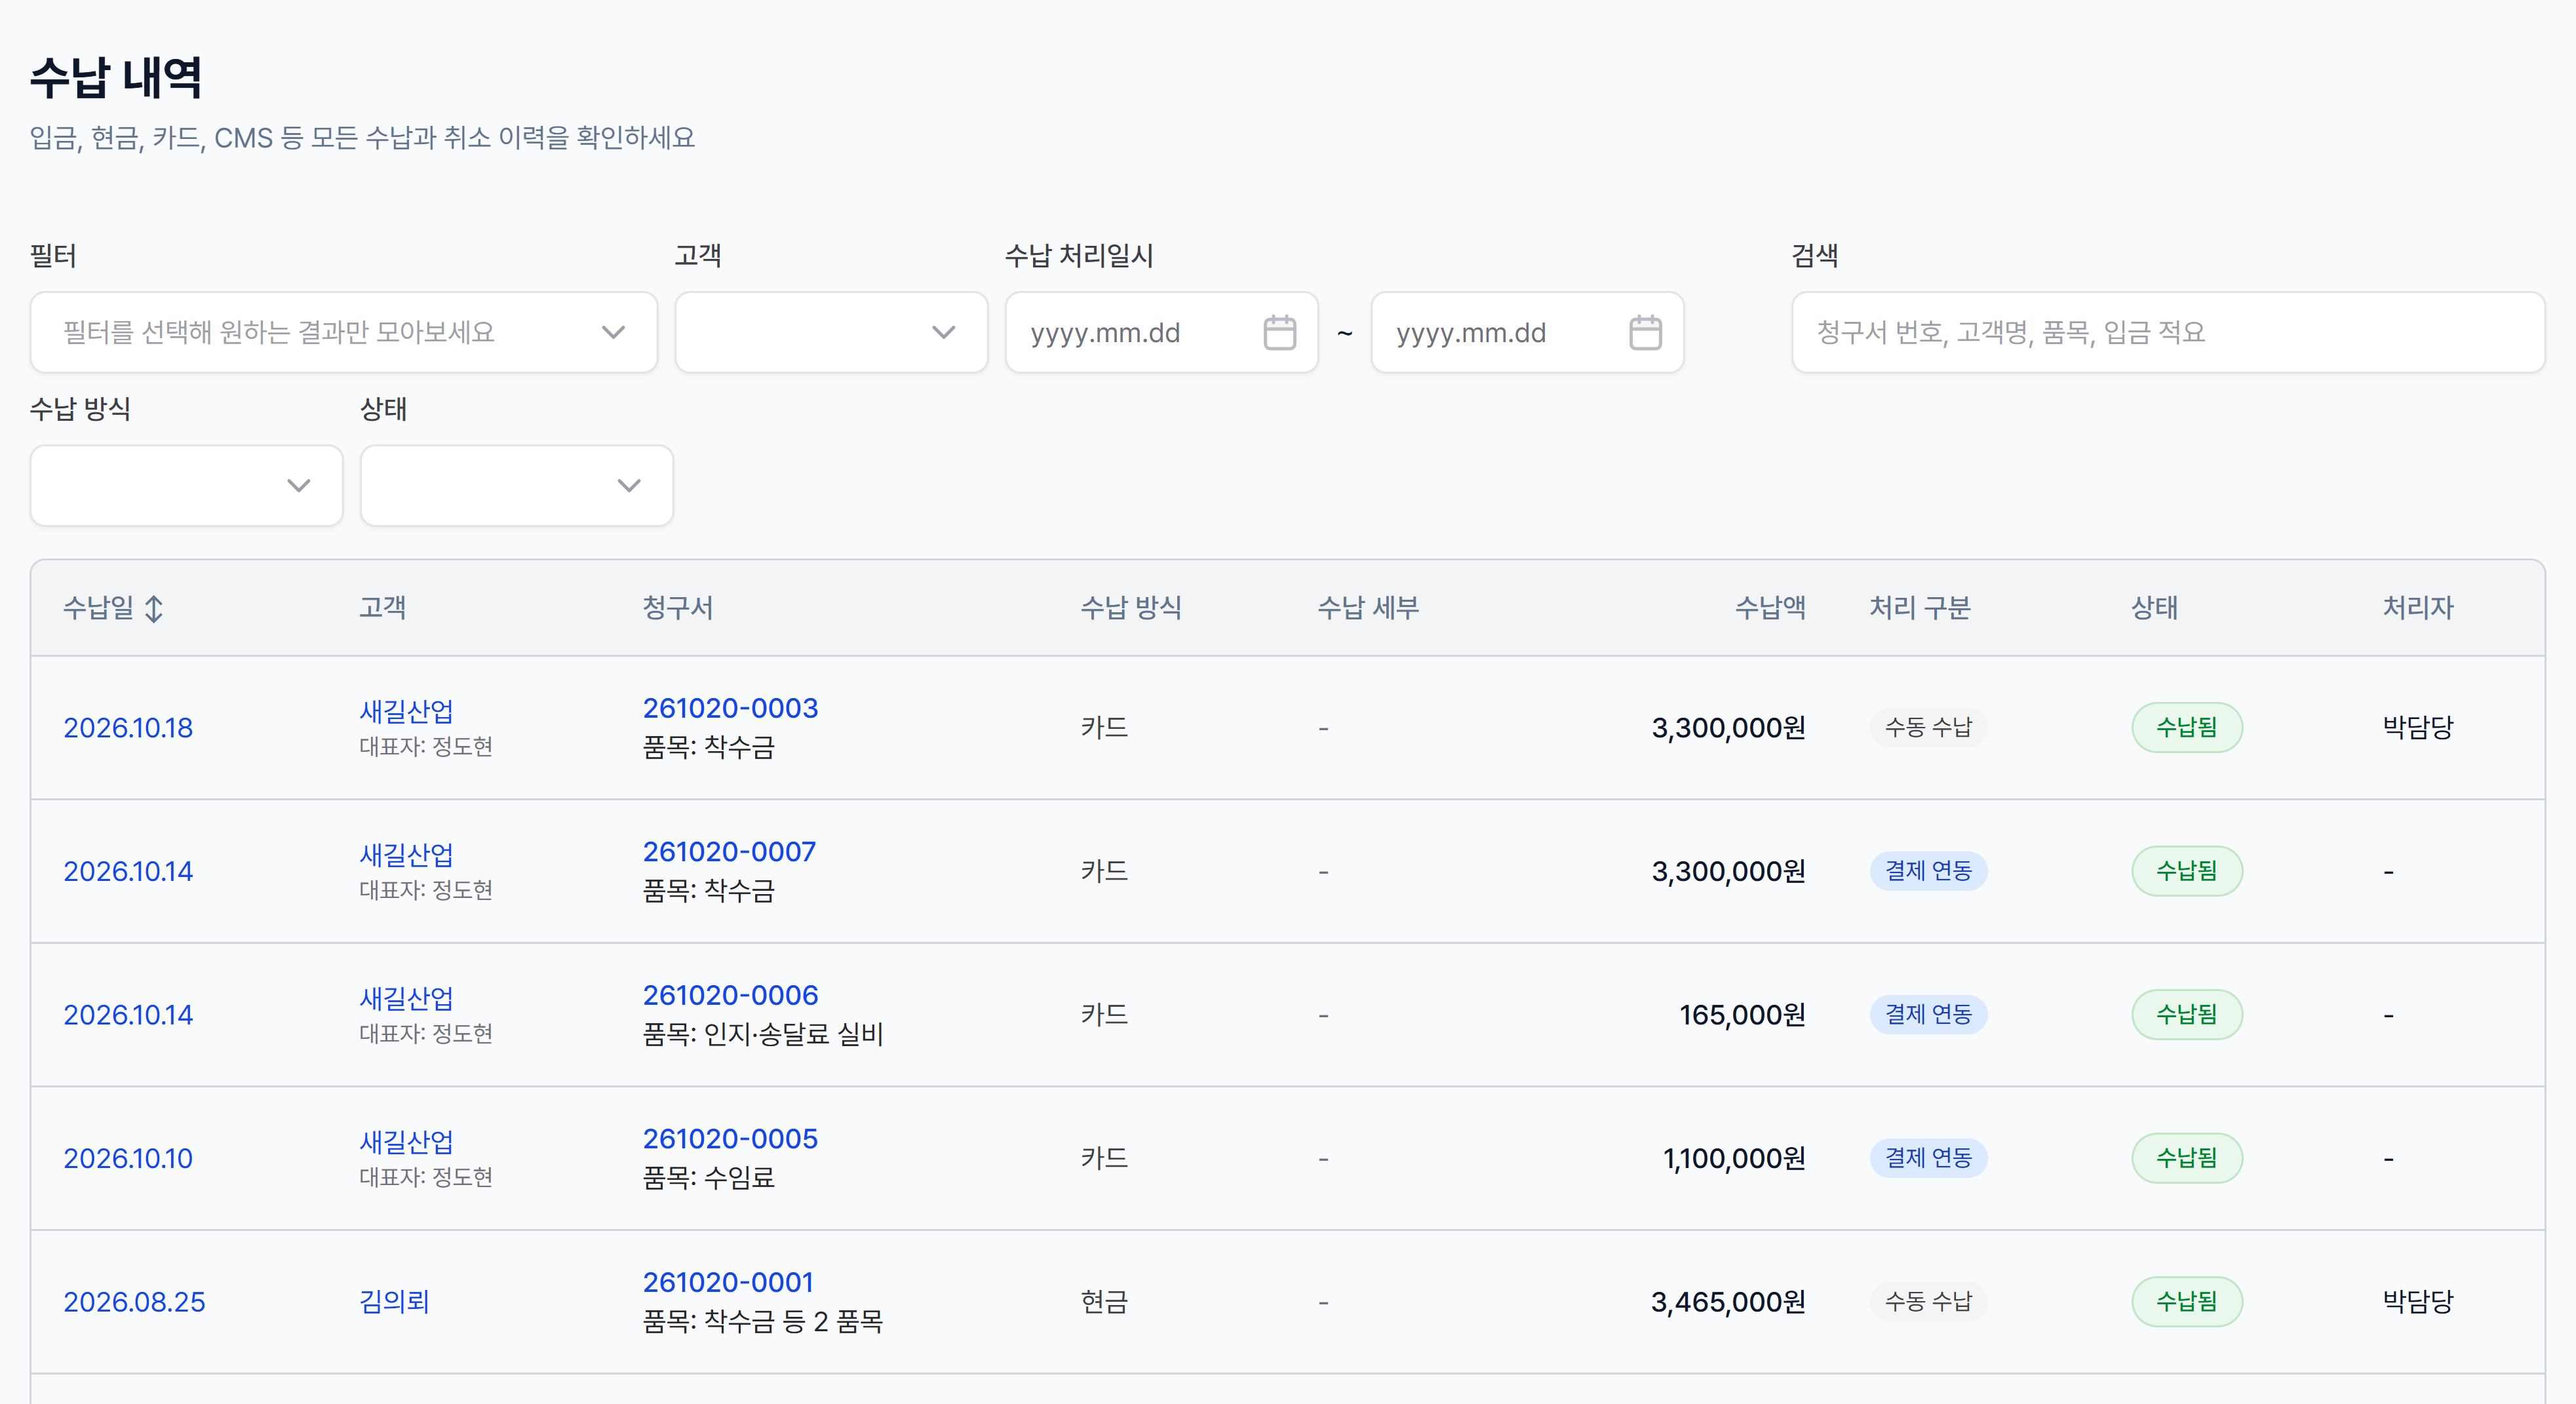Click the 품목: 수임료 text
Viewport: 2576px width, 1404px height.
tap(709, 1178)
